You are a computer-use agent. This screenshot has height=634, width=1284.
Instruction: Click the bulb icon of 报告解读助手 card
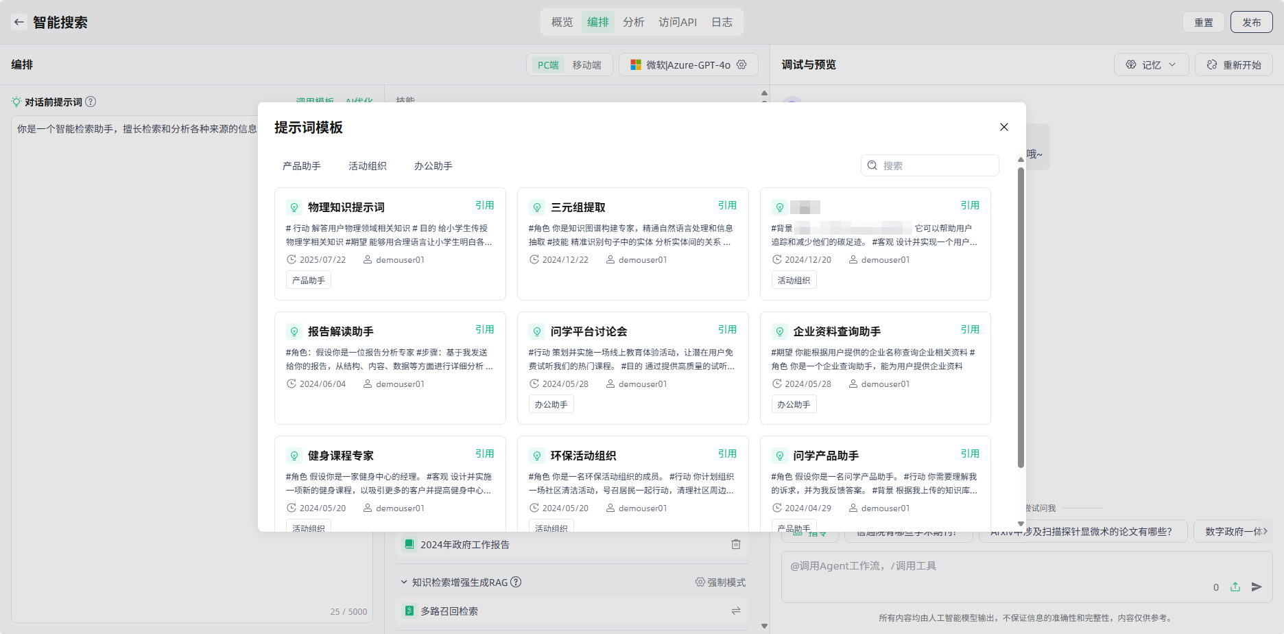pos(294,331)
